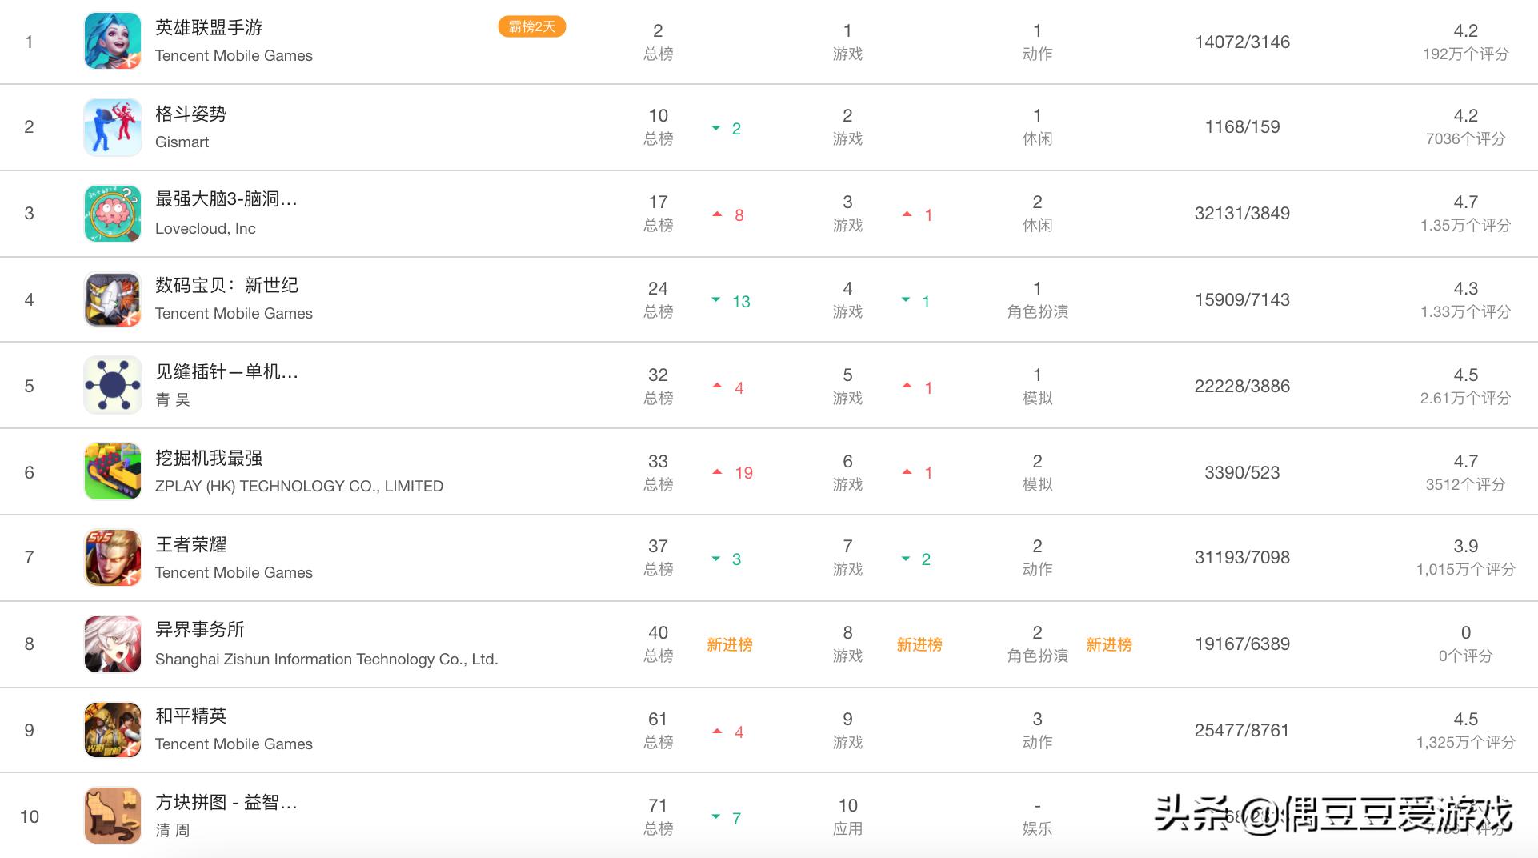
Task: Click the 见缝插针 app icon
Action: click(x=113, y=386)
